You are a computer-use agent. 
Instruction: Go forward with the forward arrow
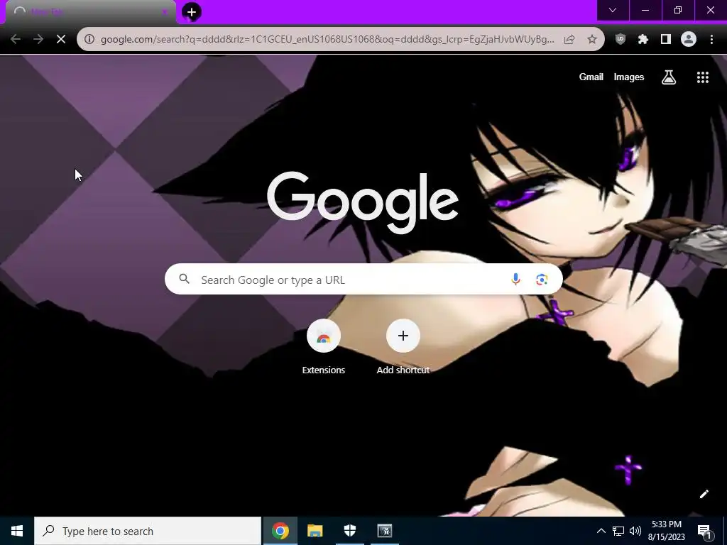tap(38, 40)
